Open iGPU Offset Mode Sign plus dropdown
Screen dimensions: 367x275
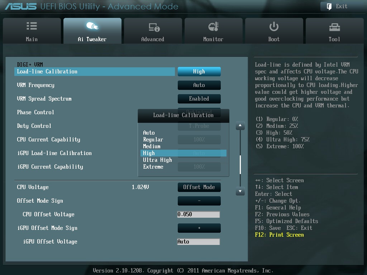[x=199, y=228]
